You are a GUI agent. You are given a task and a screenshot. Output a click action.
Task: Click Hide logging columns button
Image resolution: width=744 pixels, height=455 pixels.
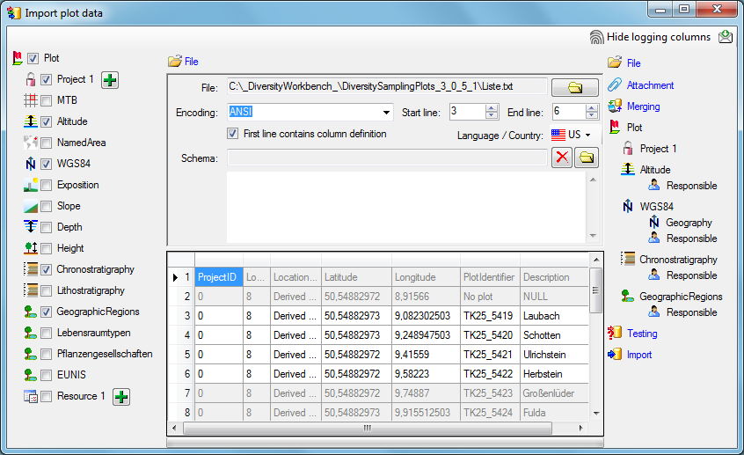(649, 37)
